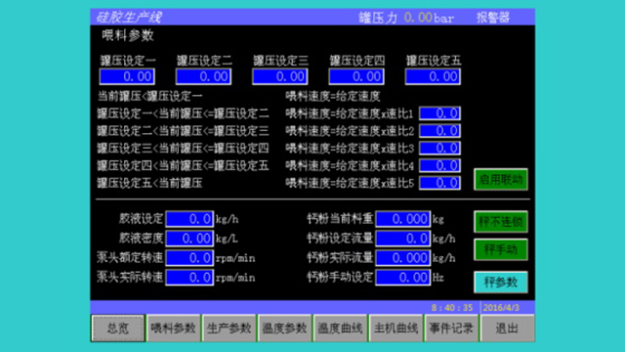Screen dimensions: 625x352
Task: Select the 钙粉手动设定 Hz field
Action: pyautogui.click(x=403, y=278)
